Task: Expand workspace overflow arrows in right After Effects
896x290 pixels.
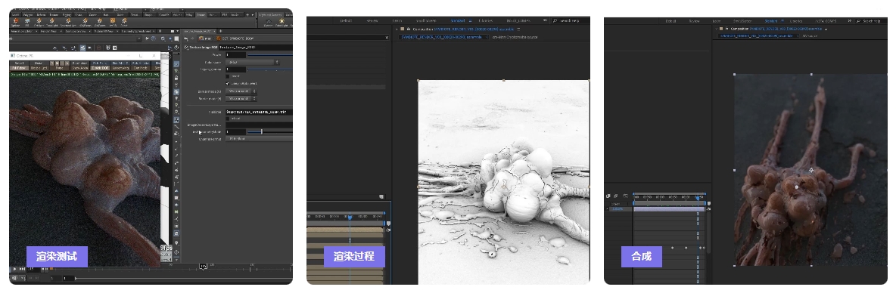Action: tap(850, 21)
